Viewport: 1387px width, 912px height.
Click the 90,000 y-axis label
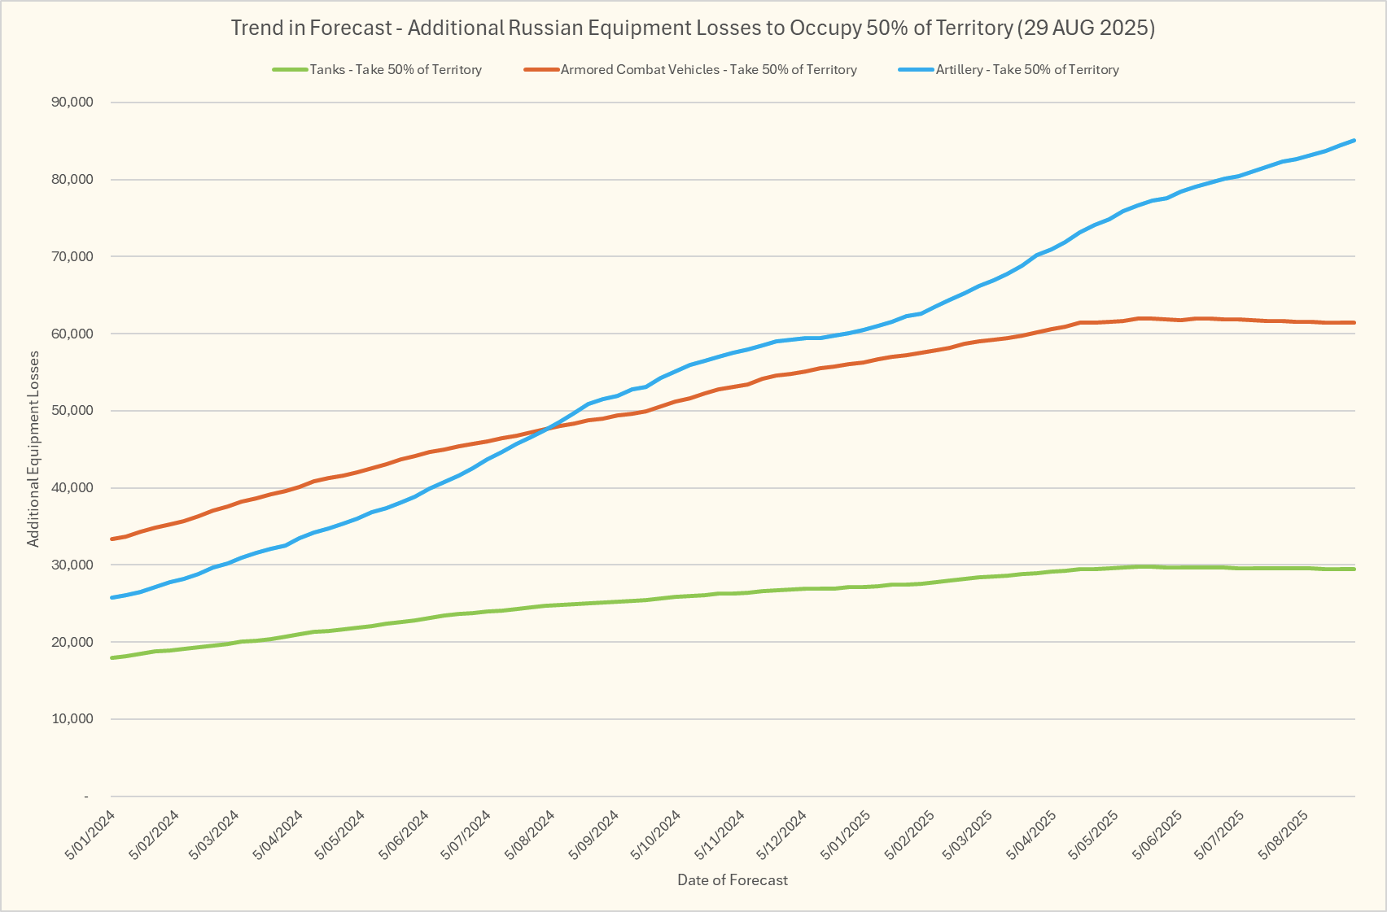click(72, 103)
